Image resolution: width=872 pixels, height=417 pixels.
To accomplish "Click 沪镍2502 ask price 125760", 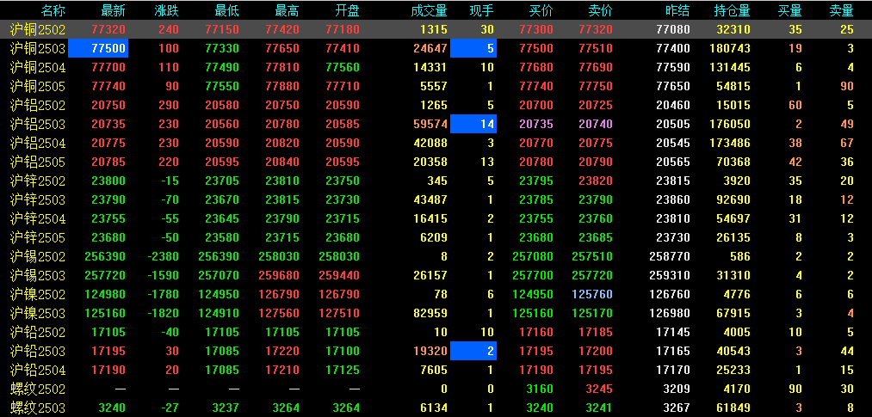I will [592, 294].
